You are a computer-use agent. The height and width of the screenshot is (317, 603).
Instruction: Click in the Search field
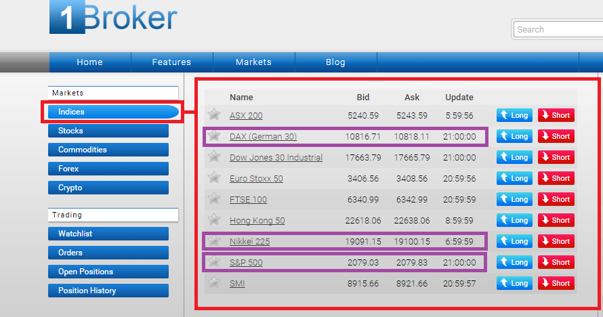click(x=558, y=30)
